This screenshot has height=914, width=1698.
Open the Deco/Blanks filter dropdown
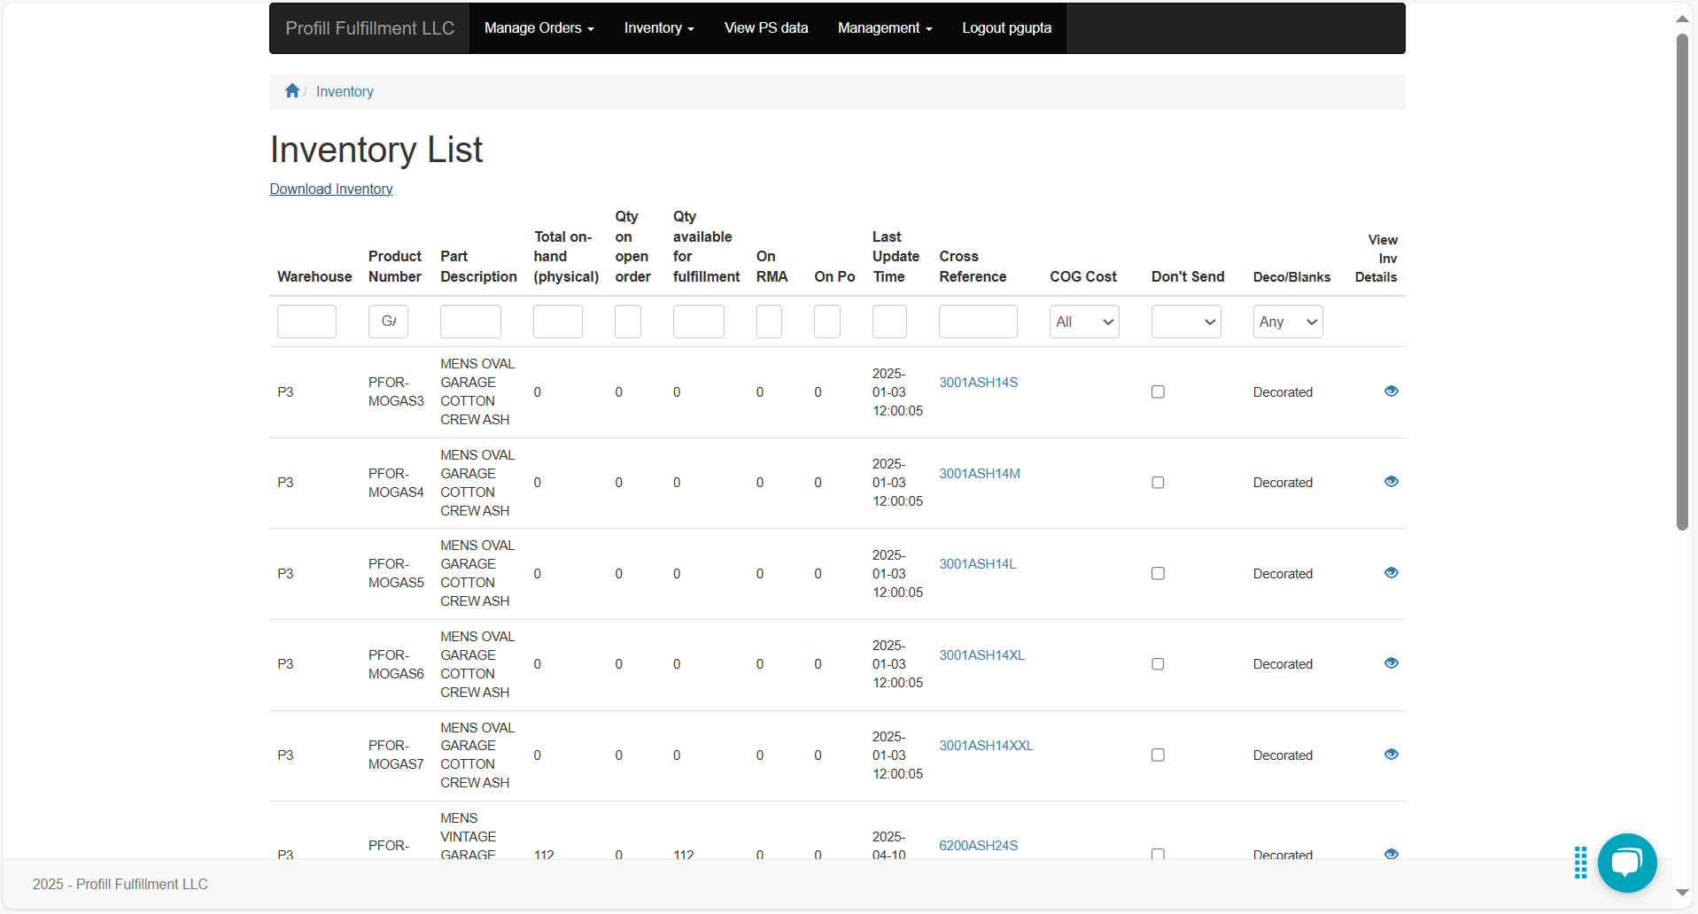click(x=1288, y=321)
